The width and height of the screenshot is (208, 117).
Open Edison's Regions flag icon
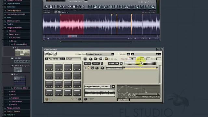pyautogui.click(x=65, y=6)
